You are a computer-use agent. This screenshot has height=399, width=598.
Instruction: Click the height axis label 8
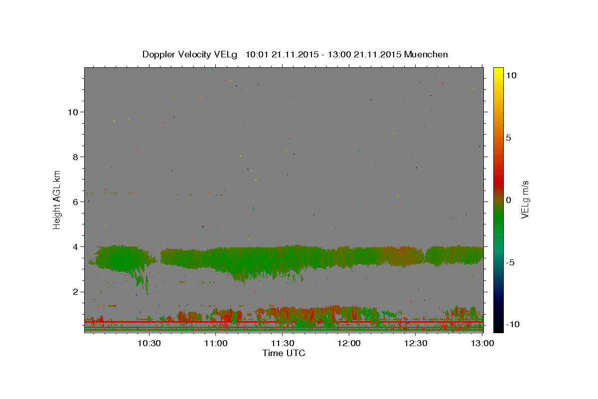point(75,157)
